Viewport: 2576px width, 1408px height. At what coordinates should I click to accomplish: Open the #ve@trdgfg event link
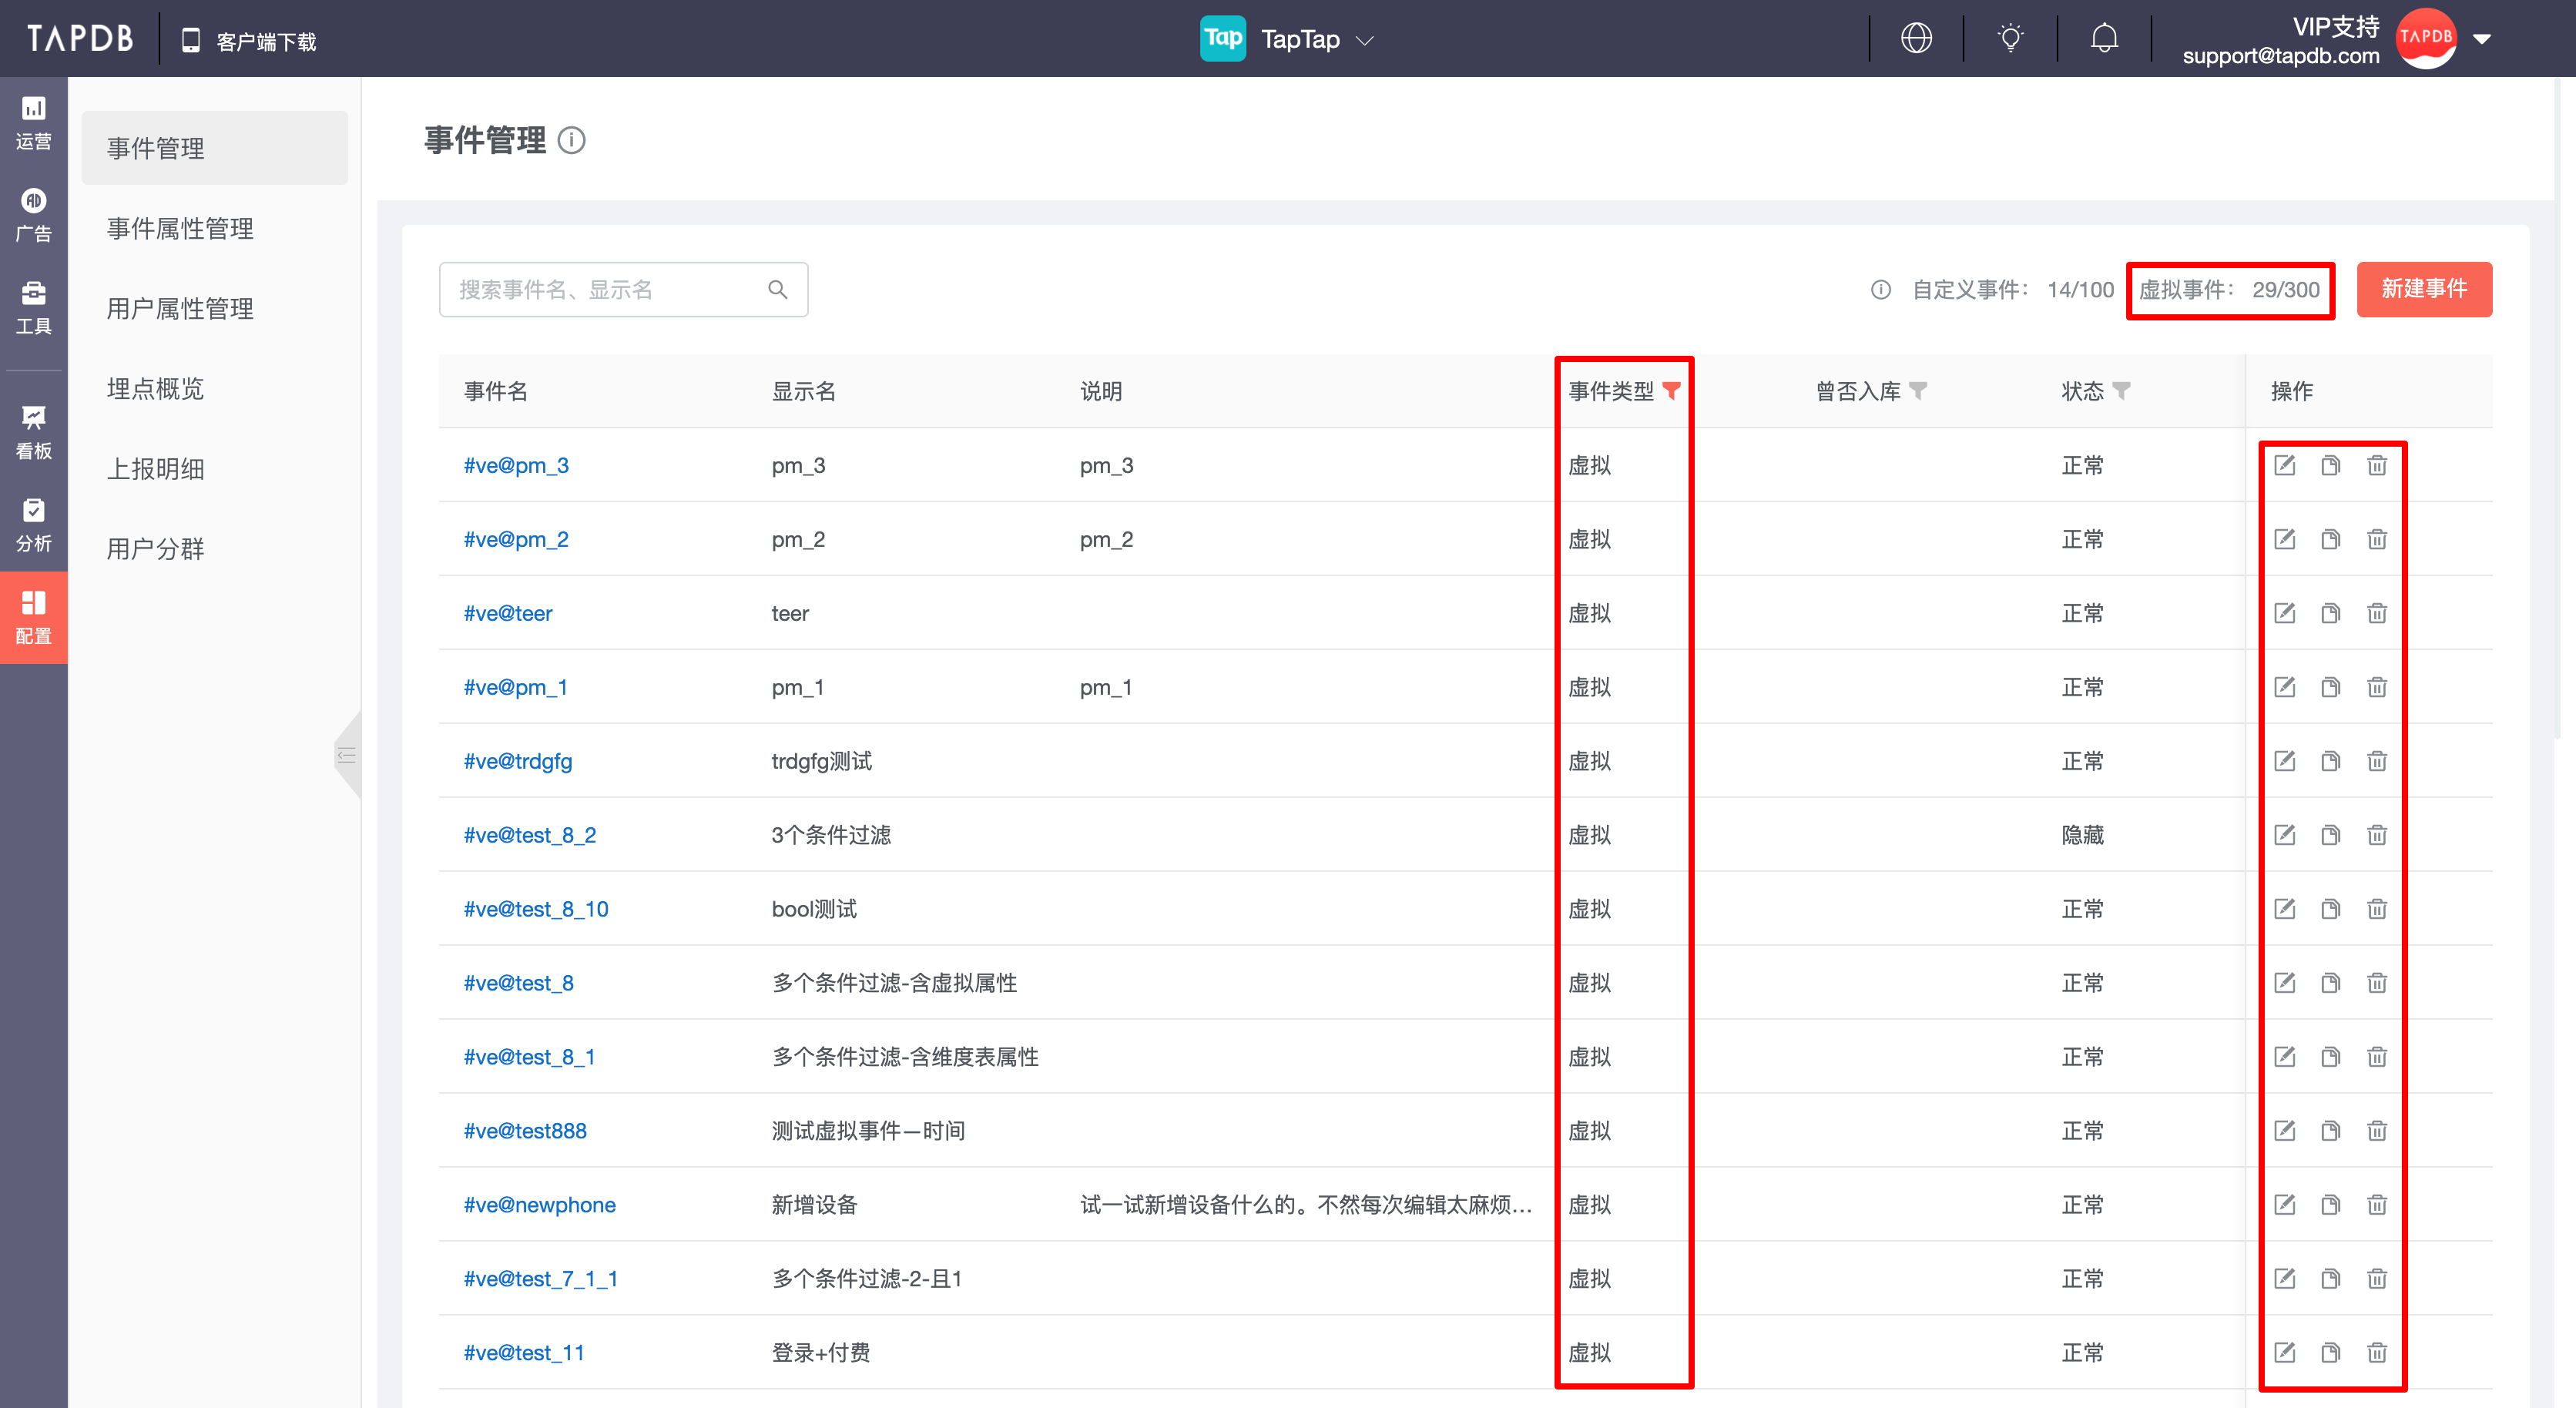518,761
